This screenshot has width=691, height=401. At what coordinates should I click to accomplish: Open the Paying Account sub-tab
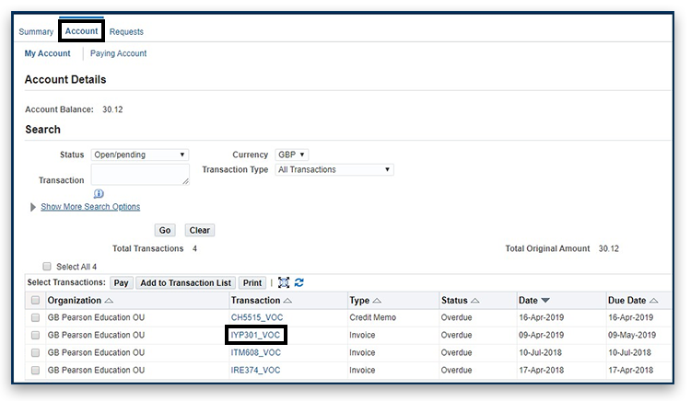coord(118,53)
